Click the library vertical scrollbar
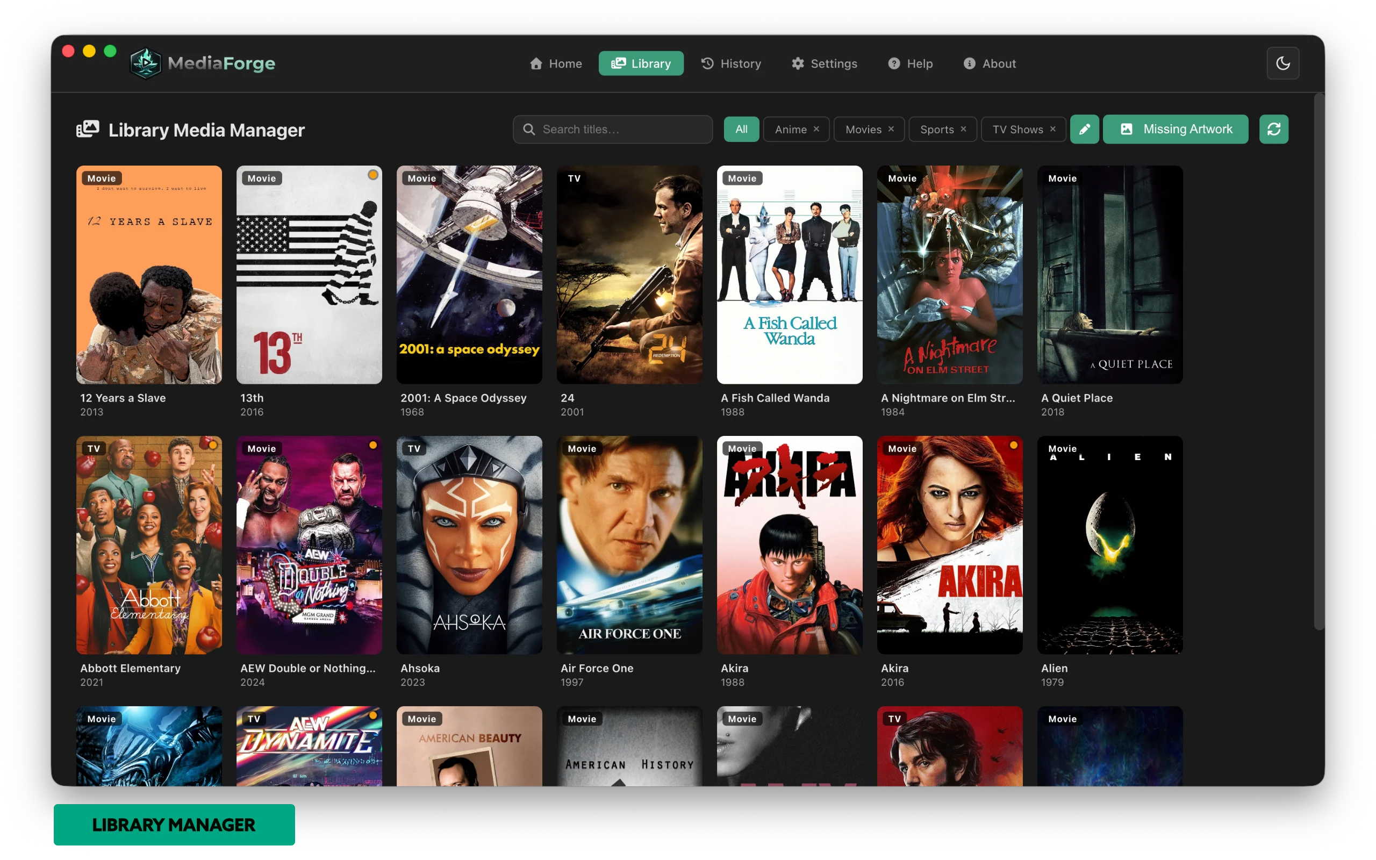The height and width of the screenshot is (860, 1376). 1318,363
